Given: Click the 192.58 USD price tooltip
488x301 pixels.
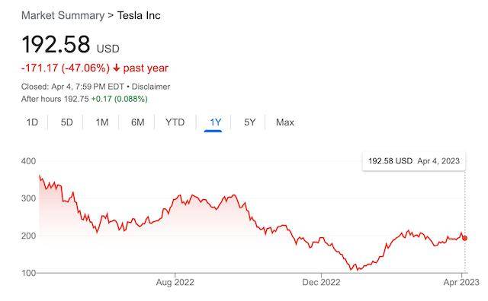Looking at the screenshot, I should click(x=414, y=161).
